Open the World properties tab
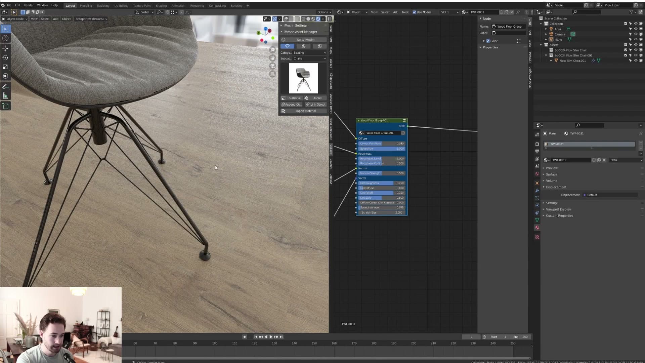This screenshot has height=363, width=645. pos(537,174)
